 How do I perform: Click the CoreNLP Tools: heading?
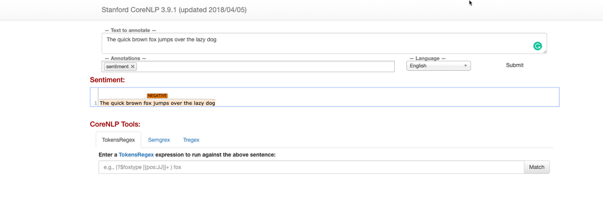pyautogui.click(x=115, y=124)
